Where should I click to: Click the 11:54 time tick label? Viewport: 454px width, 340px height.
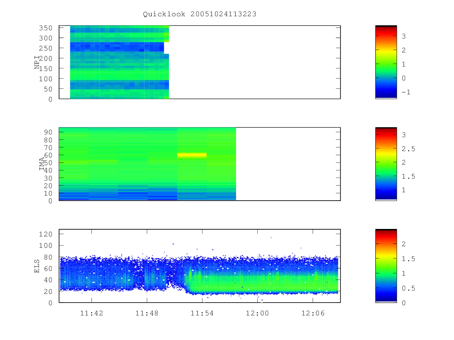pyautogui.click(x=202, y=313)
